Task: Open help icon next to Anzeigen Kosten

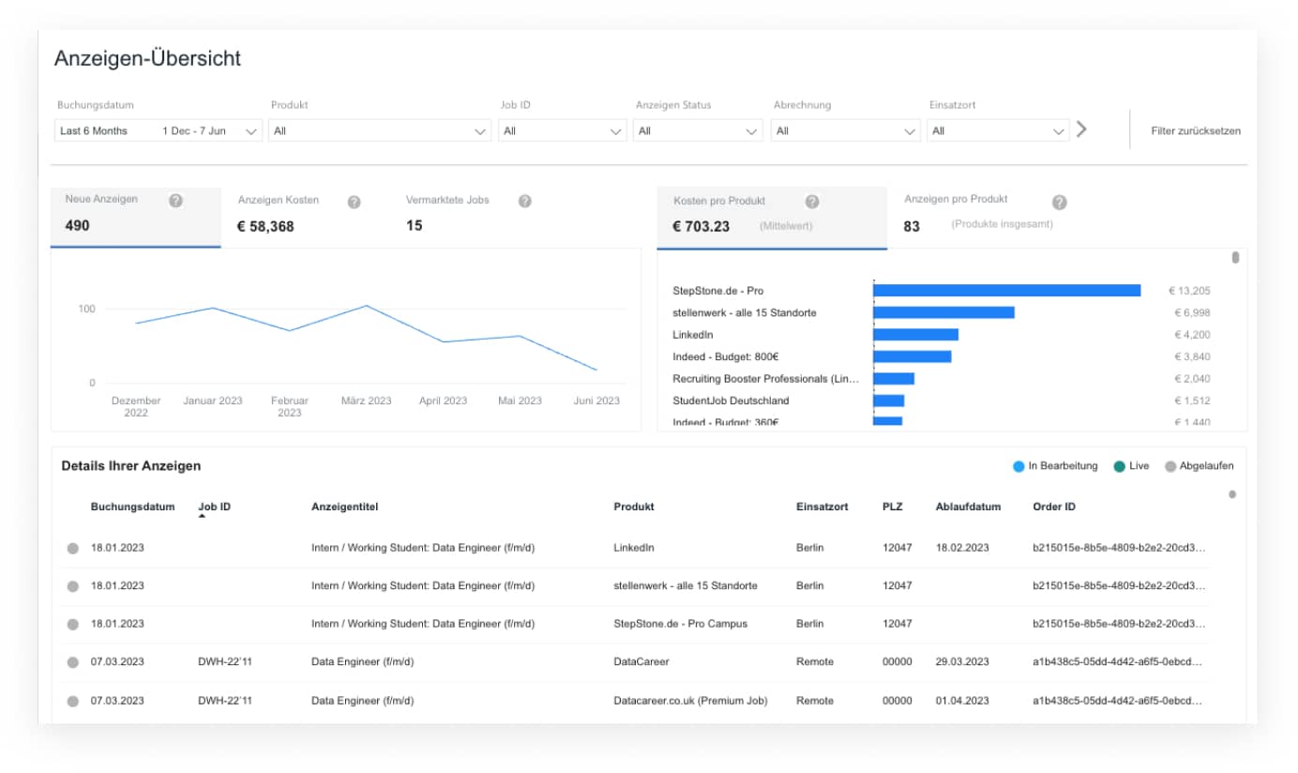Action: pyautogui.click(x=354, y=202)
